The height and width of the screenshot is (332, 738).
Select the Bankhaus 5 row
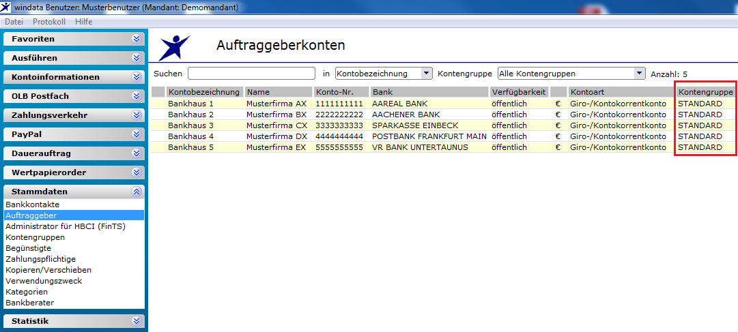coord(443,147)
